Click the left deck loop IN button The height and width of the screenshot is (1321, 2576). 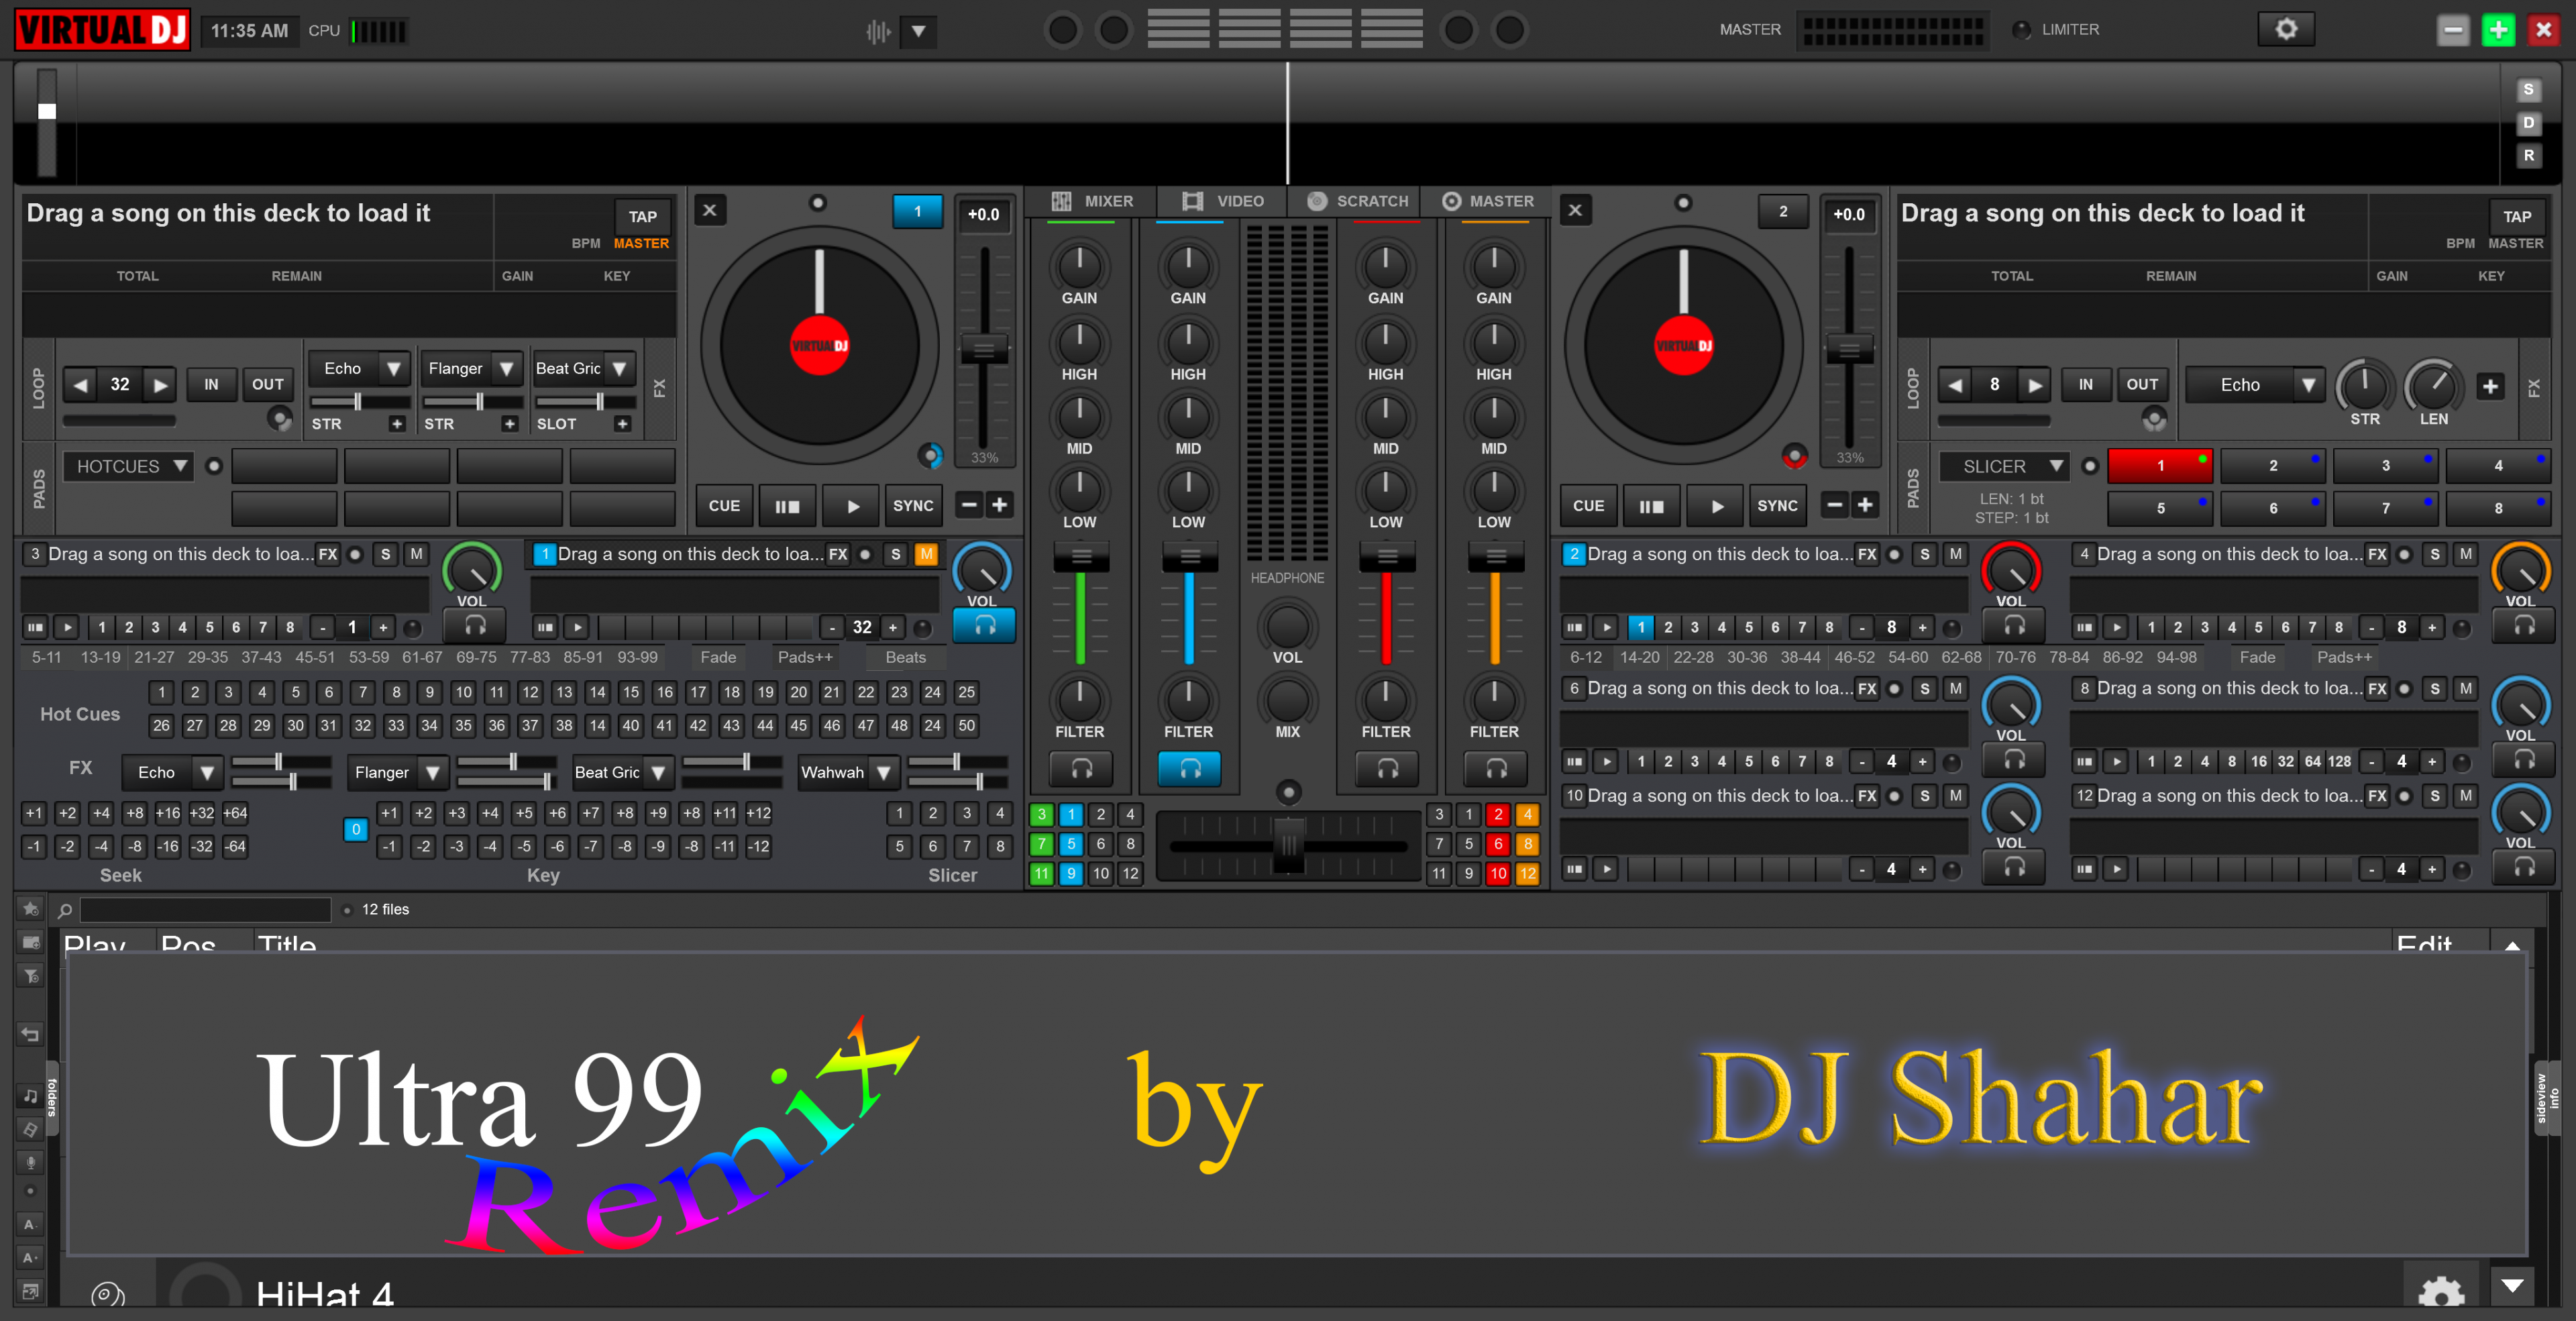[x=211, y=384]
